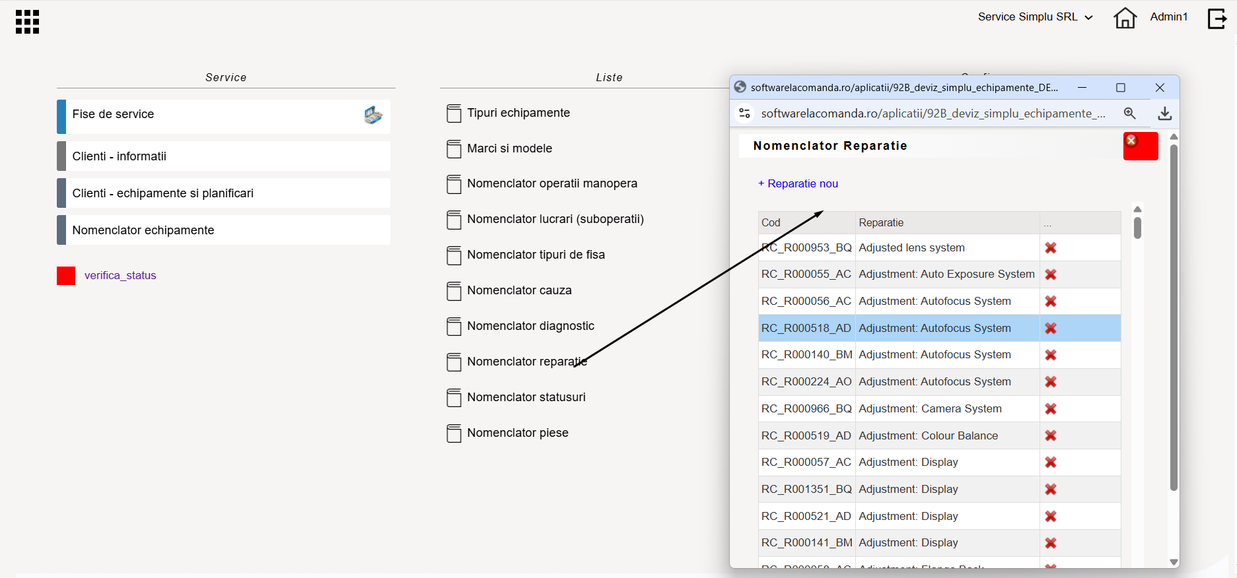Screen dimensions: 1237x578
Task: Select Clienti - informatii menu entry
Action: [x=223, y=156]
